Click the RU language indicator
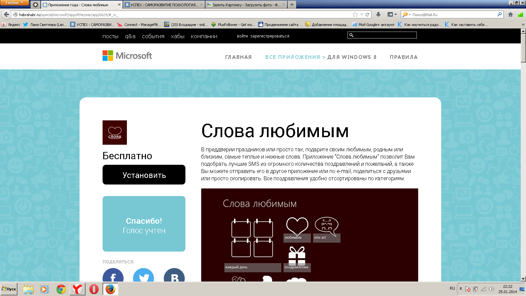This screenshot has width=526, height=296. (x=452, y=288)
